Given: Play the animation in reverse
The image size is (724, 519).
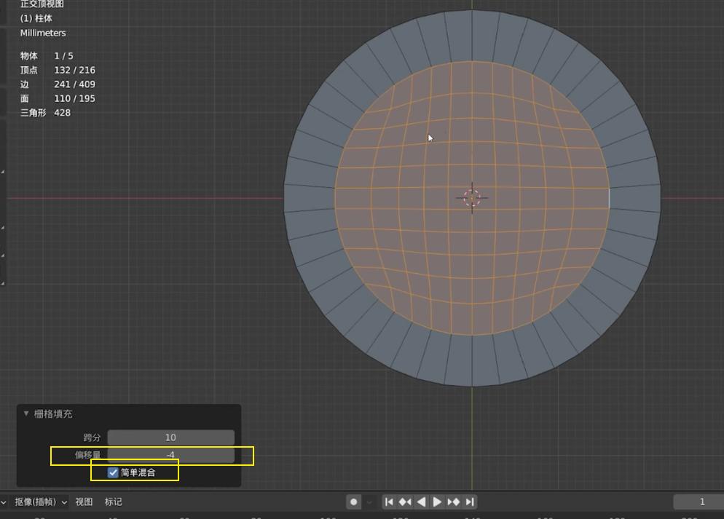Looking at the screenshot, I should 421,502.
